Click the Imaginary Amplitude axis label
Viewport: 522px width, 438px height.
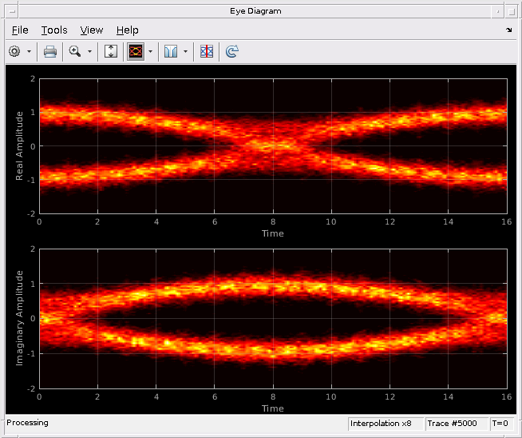tap(19, 318)
